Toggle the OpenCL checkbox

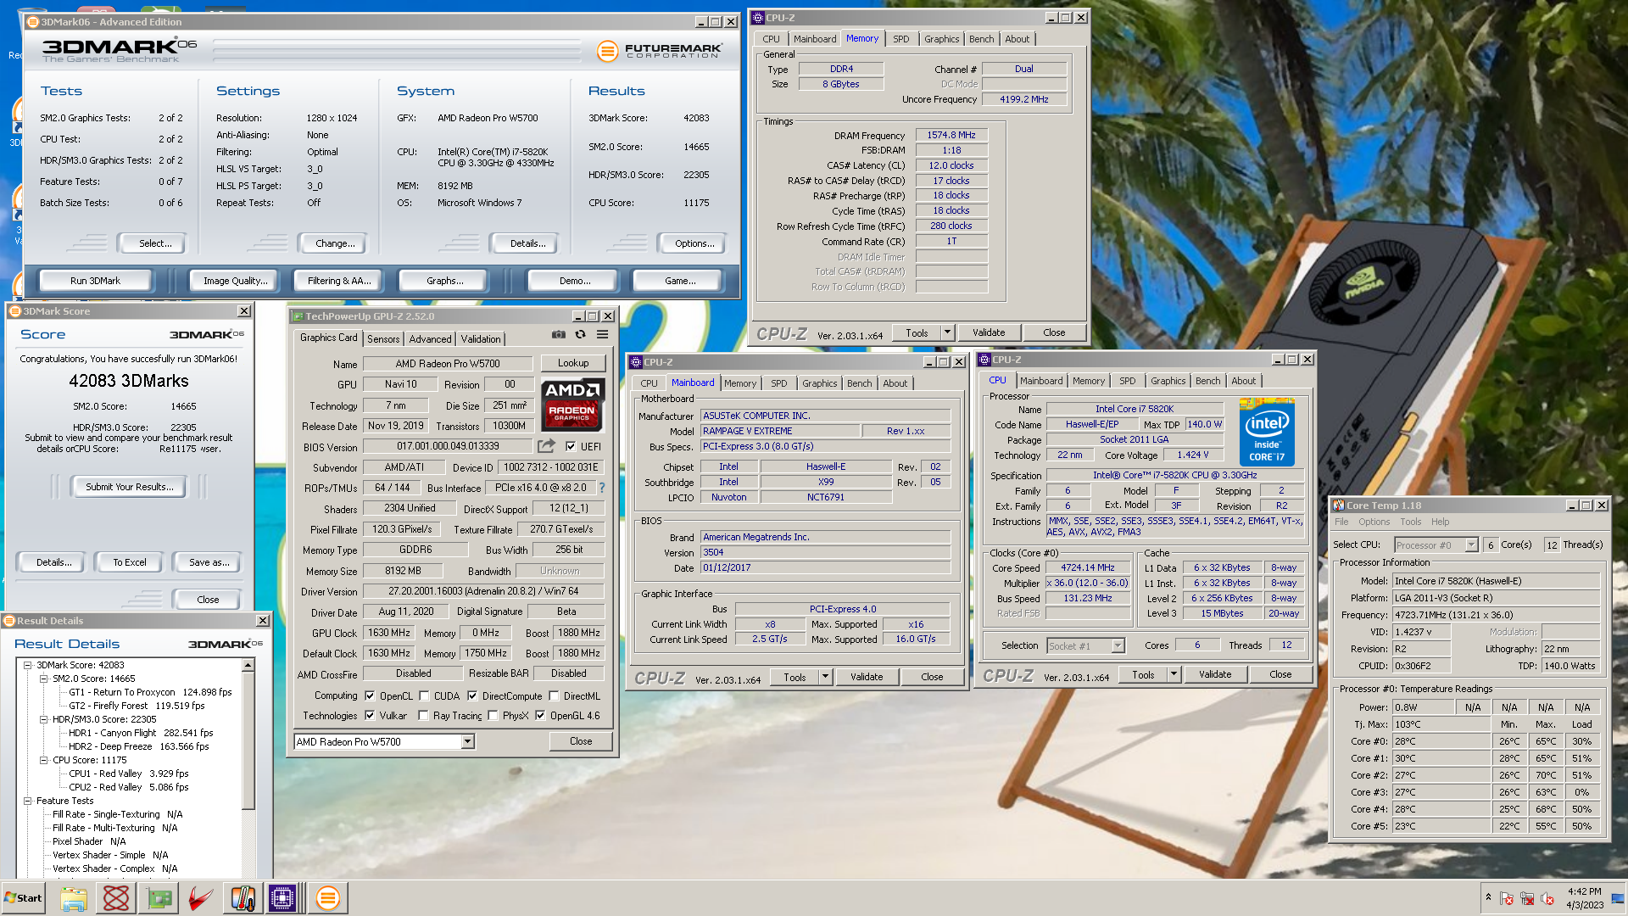(370, 696)
